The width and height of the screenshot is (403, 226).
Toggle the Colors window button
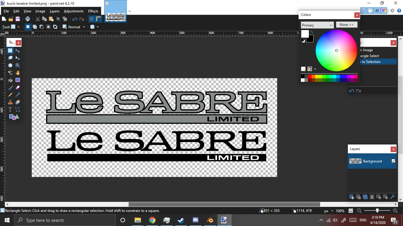(384, 11)
